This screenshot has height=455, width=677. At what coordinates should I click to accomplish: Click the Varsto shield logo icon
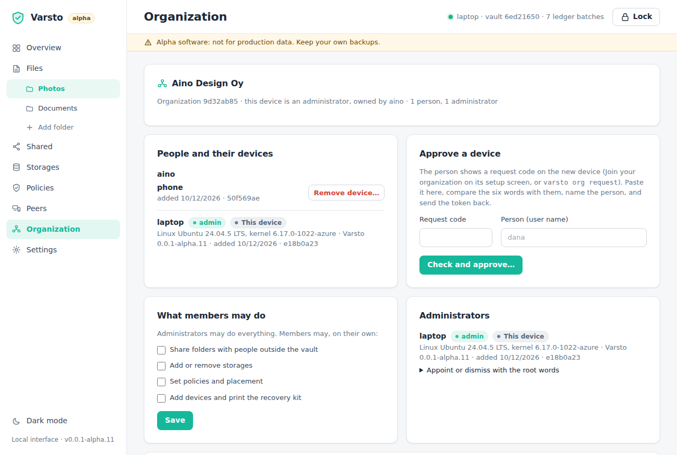18,18
